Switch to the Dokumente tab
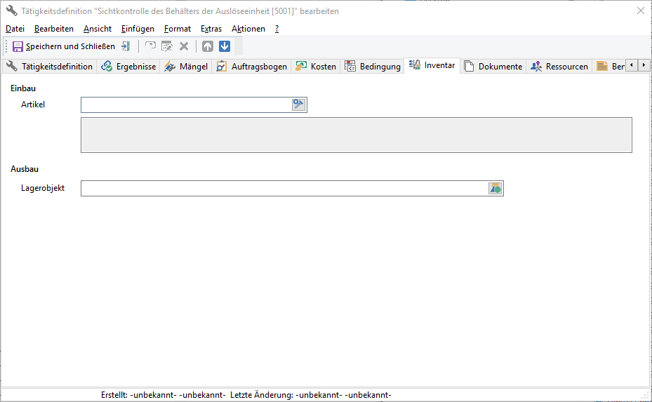Viewport: 652px width, 402px height. click(493, 67)
